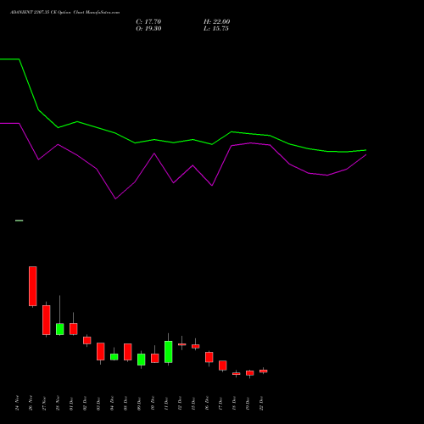Click the green candlestick above 04 Dec
The width and height of the screenshot is (424, 424).
point(114,357)
